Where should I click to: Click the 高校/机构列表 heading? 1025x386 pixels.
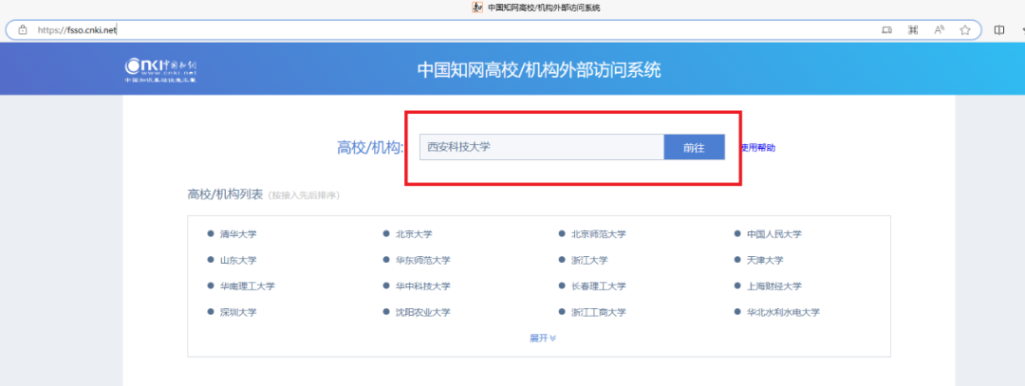(x=225, y=194)
